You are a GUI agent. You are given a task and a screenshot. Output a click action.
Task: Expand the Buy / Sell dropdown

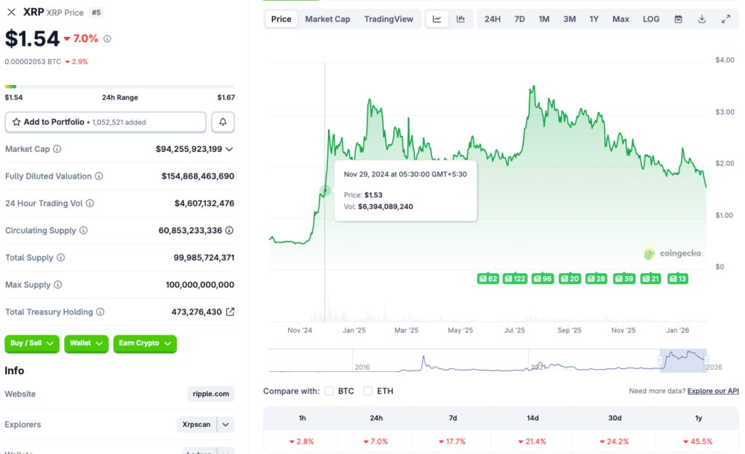31,344
